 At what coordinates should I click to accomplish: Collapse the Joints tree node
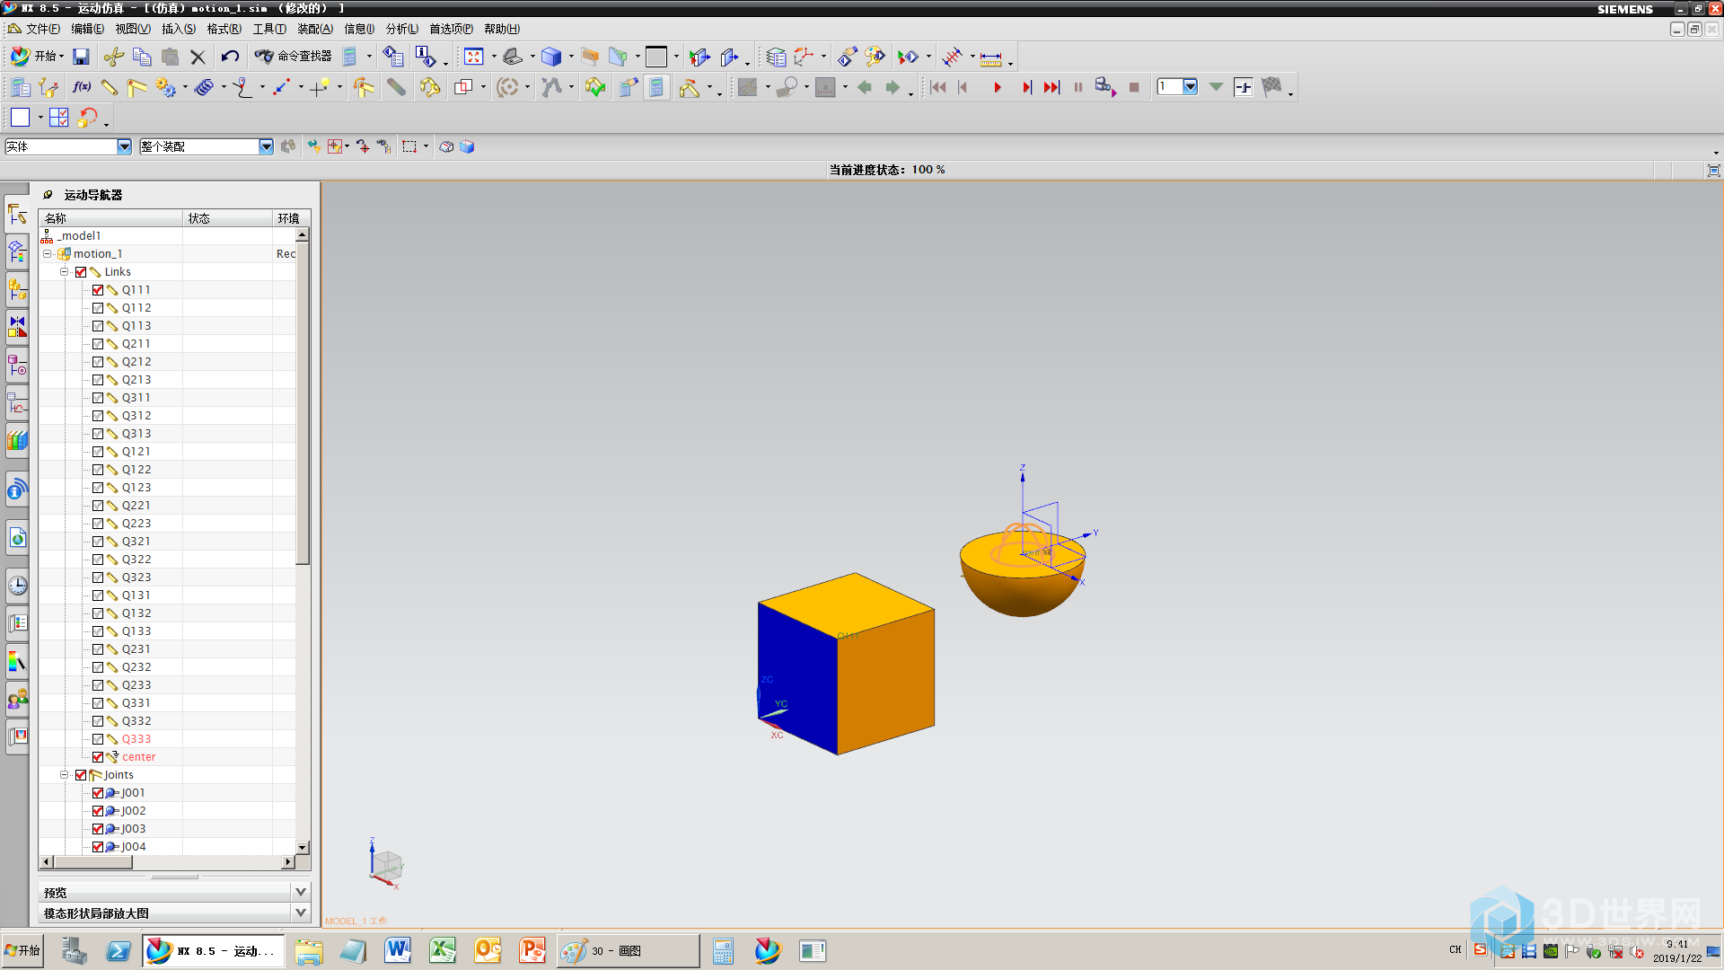point(64,775)
